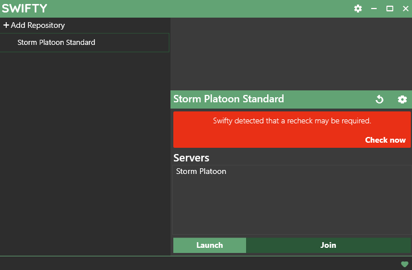Click the green heart icon in status bar
The width and height of the screenshot is (412, 270).
pos(405,264)
